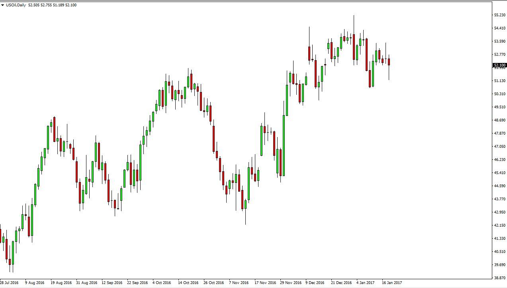Click the 38.870 price axis label
This screenshot has width=507, height=288.
[x=499, y=278]
